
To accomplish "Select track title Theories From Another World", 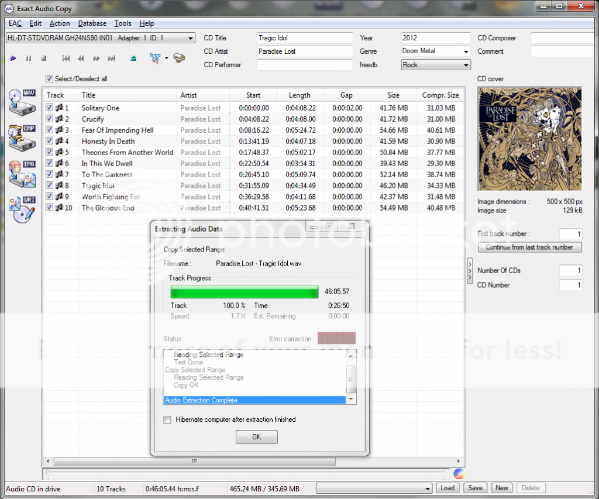I will click(x=127, y=152).
